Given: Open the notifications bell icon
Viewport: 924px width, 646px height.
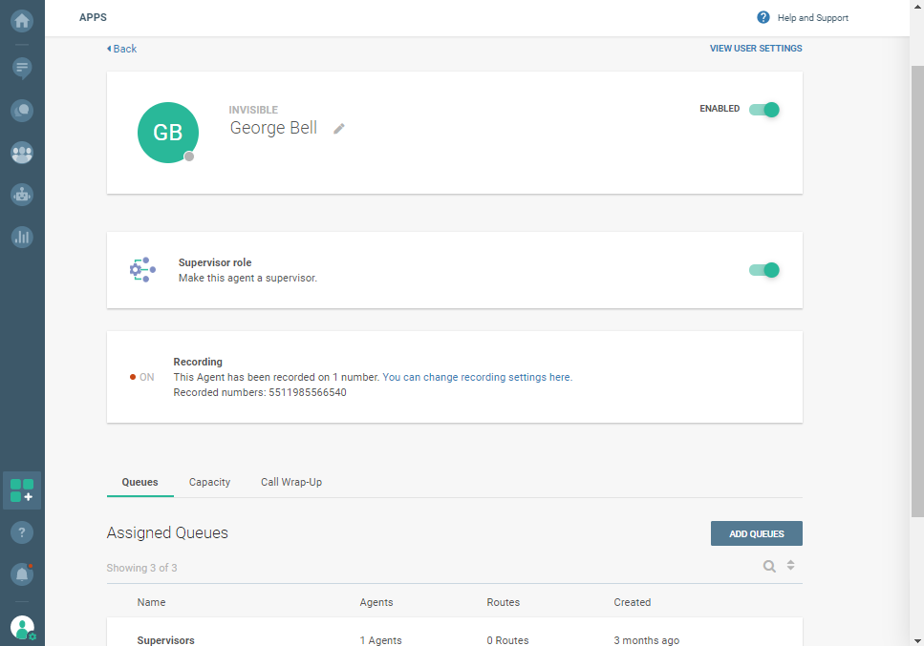Looking at the screenshot, I should click(x=21, y=573).
